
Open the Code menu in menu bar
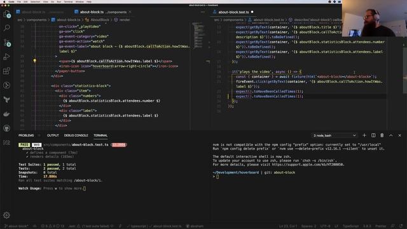pyautogui.click(x=11, y=1)
